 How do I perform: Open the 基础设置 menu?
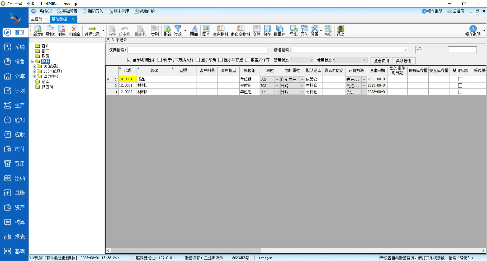point(67,11)
